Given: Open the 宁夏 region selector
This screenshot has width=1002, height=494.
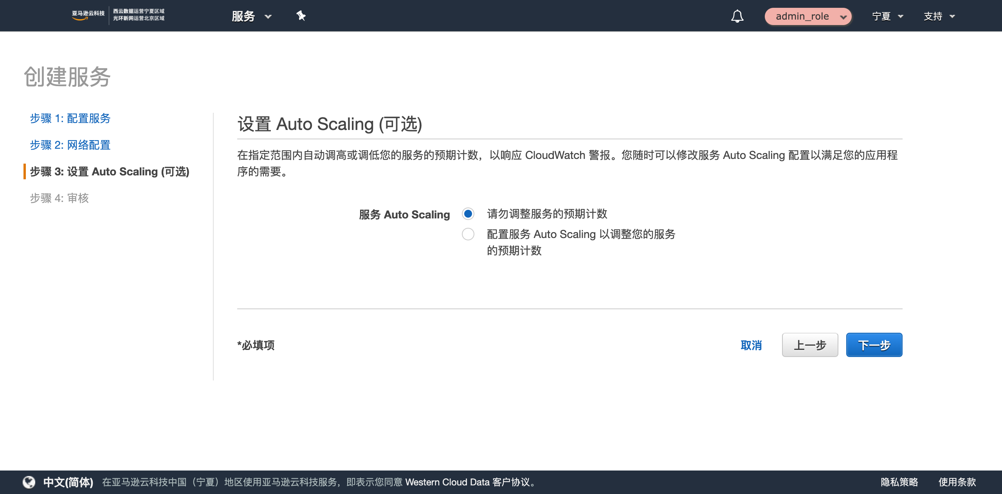Looking at the screenshot, I should [x=888, y=16].
